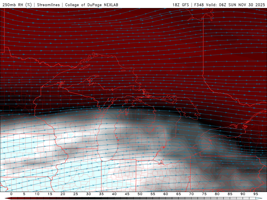Click the "50" legend label
This screenshot has width=267, height=200.
click(140, 194)
